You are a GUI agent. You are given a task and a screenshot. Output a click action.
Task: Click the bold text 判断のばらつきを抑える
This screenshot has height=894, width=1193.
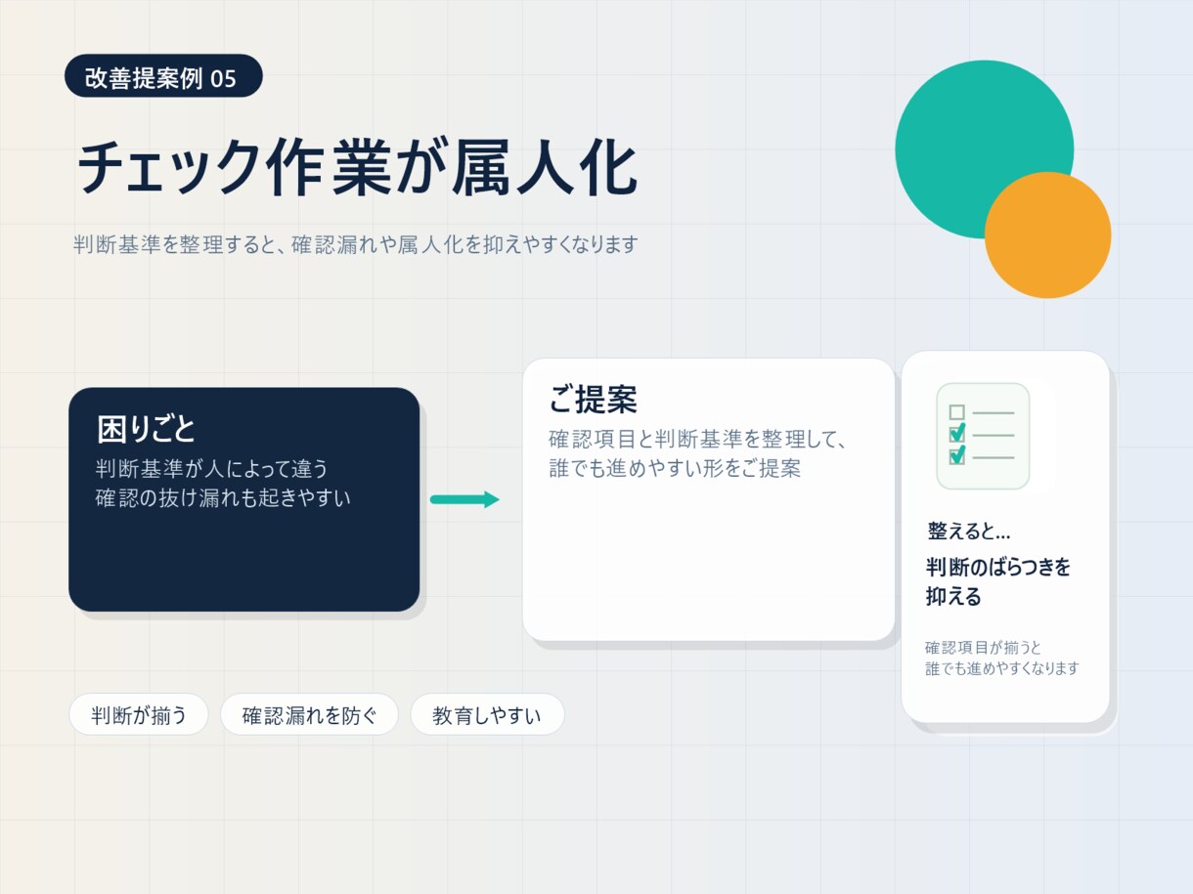pyautogui.click(x=998, y=581)
